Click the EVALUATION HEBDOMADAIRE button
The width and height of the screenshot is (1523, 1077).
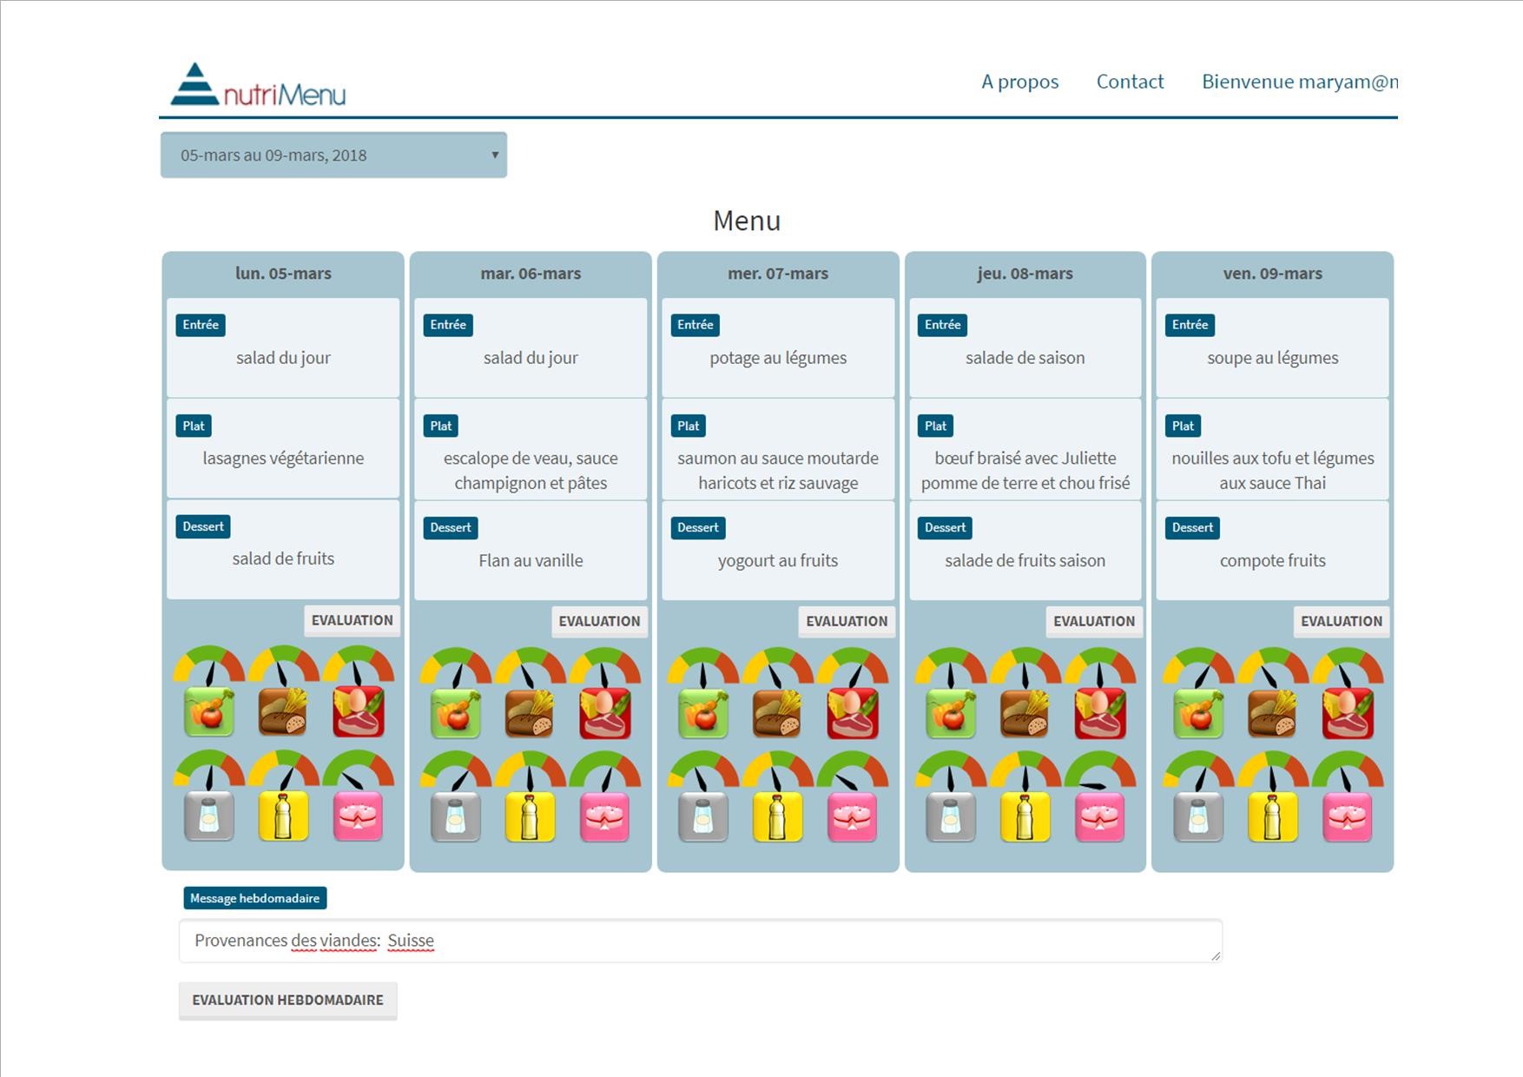coord(287,1001)
